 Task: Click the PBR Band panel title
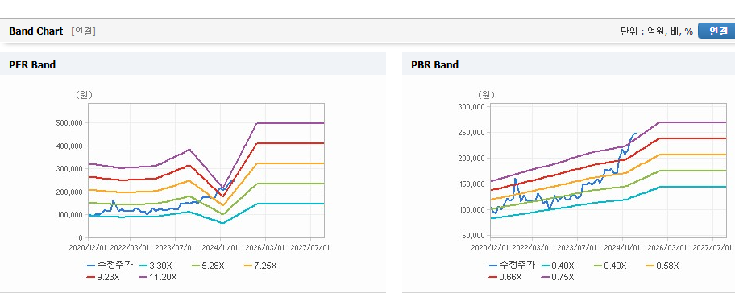coord(434,65)
